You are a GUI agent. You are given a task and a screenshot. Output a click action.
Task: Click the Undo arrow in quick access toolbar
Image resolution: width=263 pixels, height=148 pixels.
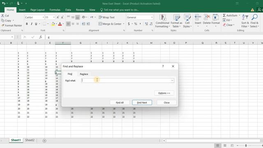3,3
